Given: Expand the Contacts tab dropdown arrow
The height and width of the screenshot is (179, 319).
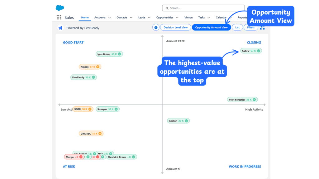Looking at the screenshot, I should pos(131,18).
